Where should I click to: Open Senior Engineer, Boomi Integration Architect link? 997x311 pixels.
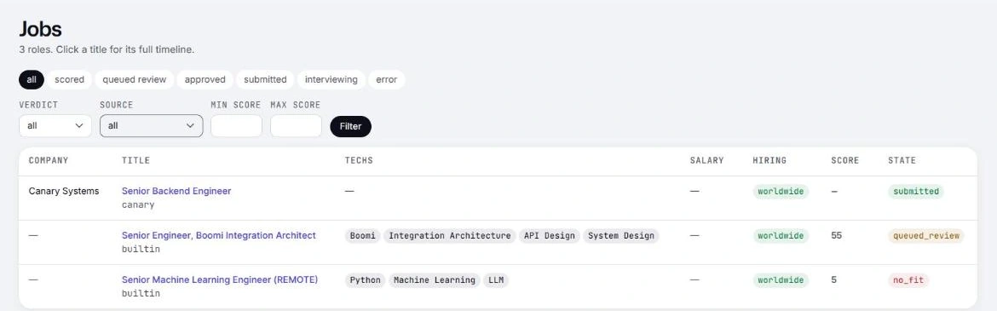coord(219,235)
